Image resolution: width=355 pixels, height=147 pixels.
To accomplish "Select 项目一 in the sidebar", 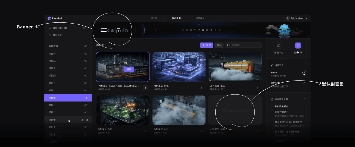I will coord(68,54).
